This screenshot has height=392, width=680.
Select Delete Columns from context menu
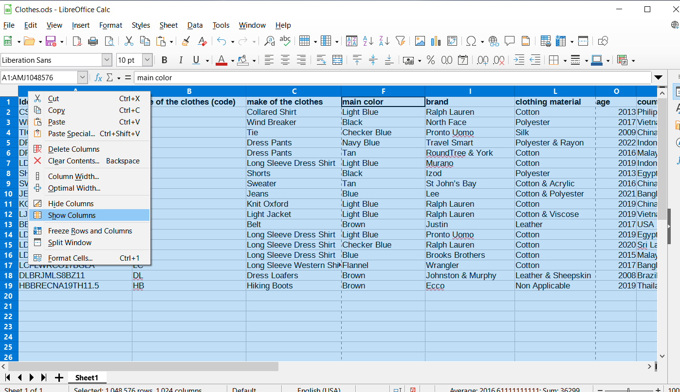(x=90, y=149)
